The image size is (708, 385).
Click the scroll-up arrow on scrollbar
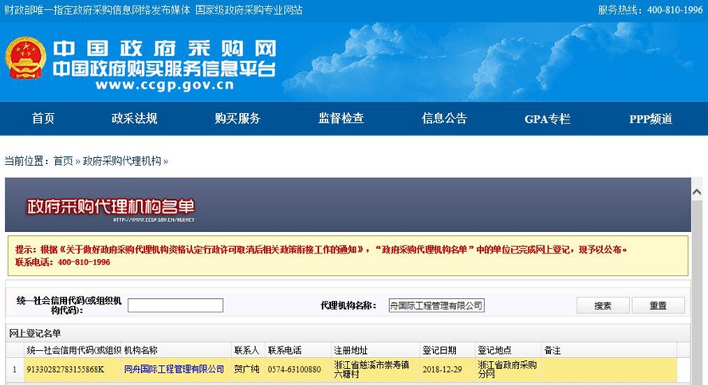click(x=697, y=192)
